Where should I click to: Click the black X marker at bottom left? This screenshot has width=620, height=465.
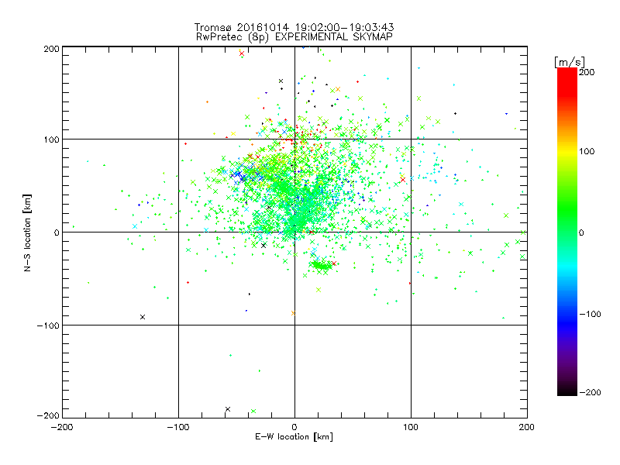click(x=143, y=317)
